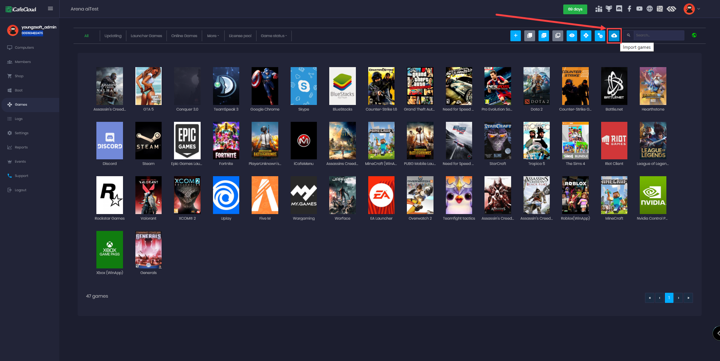Click the games Search input field
The height and width of the screenshot is (361, 720).
[x=658, y=35]
